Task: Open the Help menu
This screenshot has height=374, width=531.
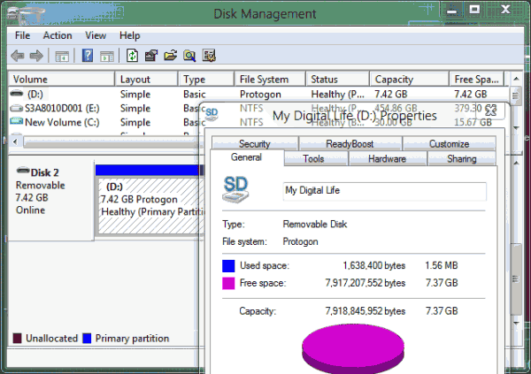Action: (129, 35)
